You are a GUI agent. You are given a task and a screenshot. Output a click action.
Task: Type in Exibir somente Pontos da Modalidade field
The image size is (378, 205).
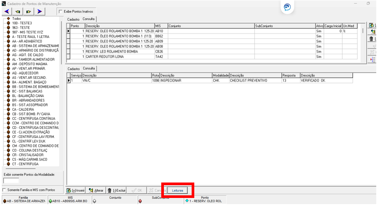coord(11,180)
